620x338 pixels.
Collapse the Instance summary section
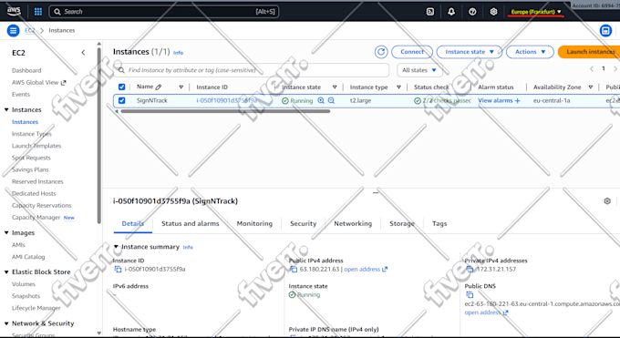116,247
